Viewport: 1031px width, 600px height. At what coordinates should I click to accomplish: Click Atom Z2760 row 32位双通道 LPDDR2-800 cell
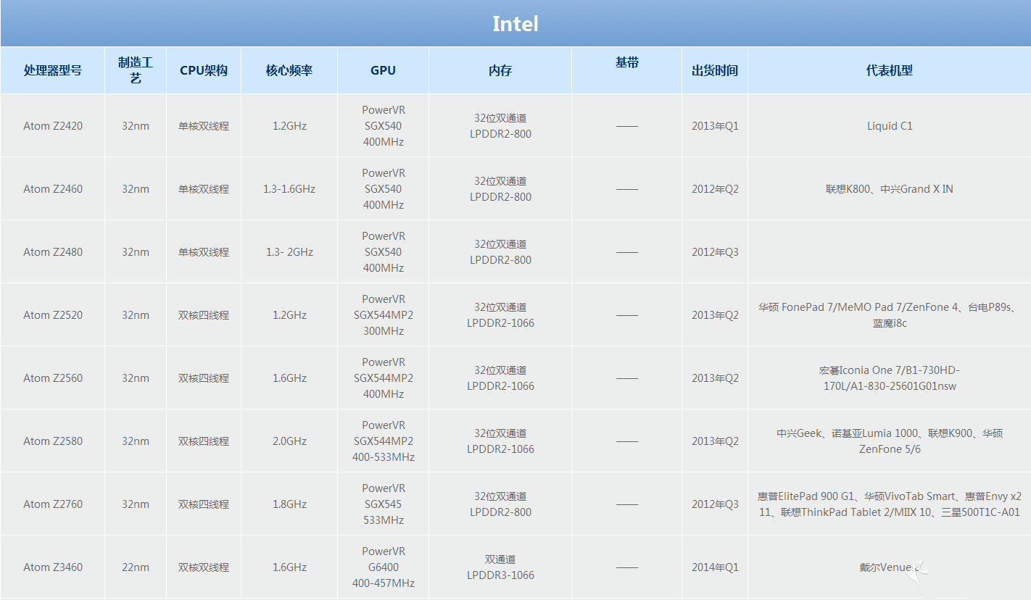pyautogui.click(x=500, y=504)
